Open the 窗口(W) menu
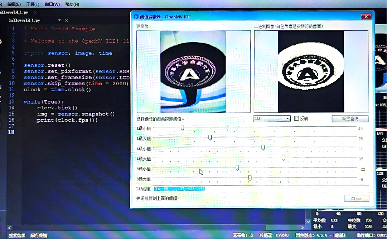Screen dimensions: 387x240 52,4
